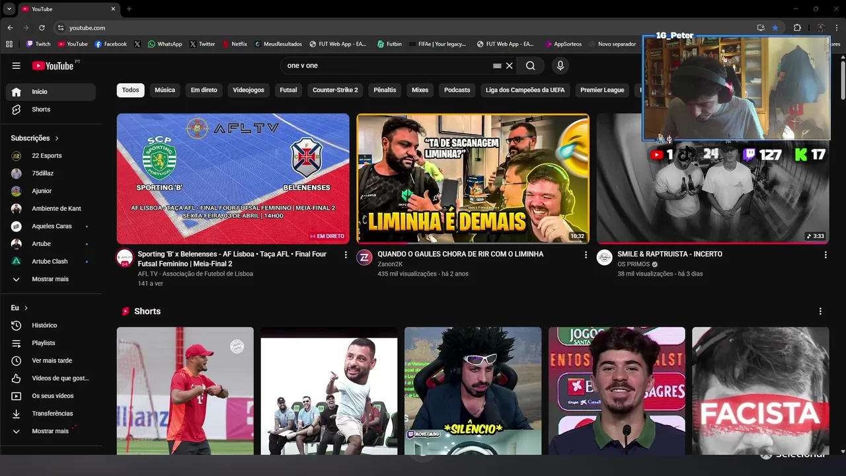Viewport: 846px width, 476px height.
Task: Open OS PRIMOS channel link
Action: (x=633, y=264)
